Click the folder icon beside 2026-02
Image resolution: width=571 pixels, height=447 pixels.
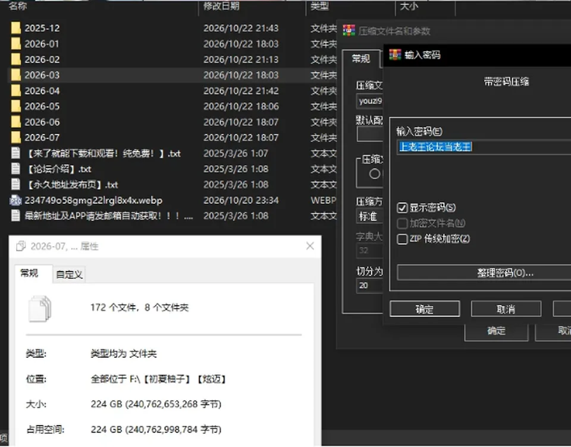[15, 59]
